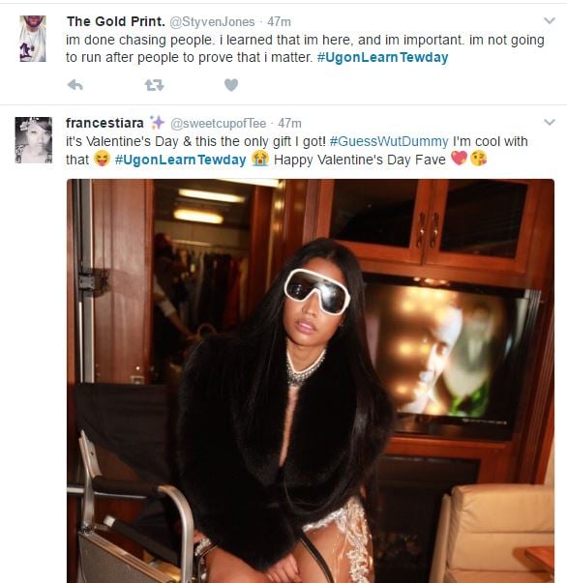Open first tweet's 47m timestamp

[x=279, y=22]
